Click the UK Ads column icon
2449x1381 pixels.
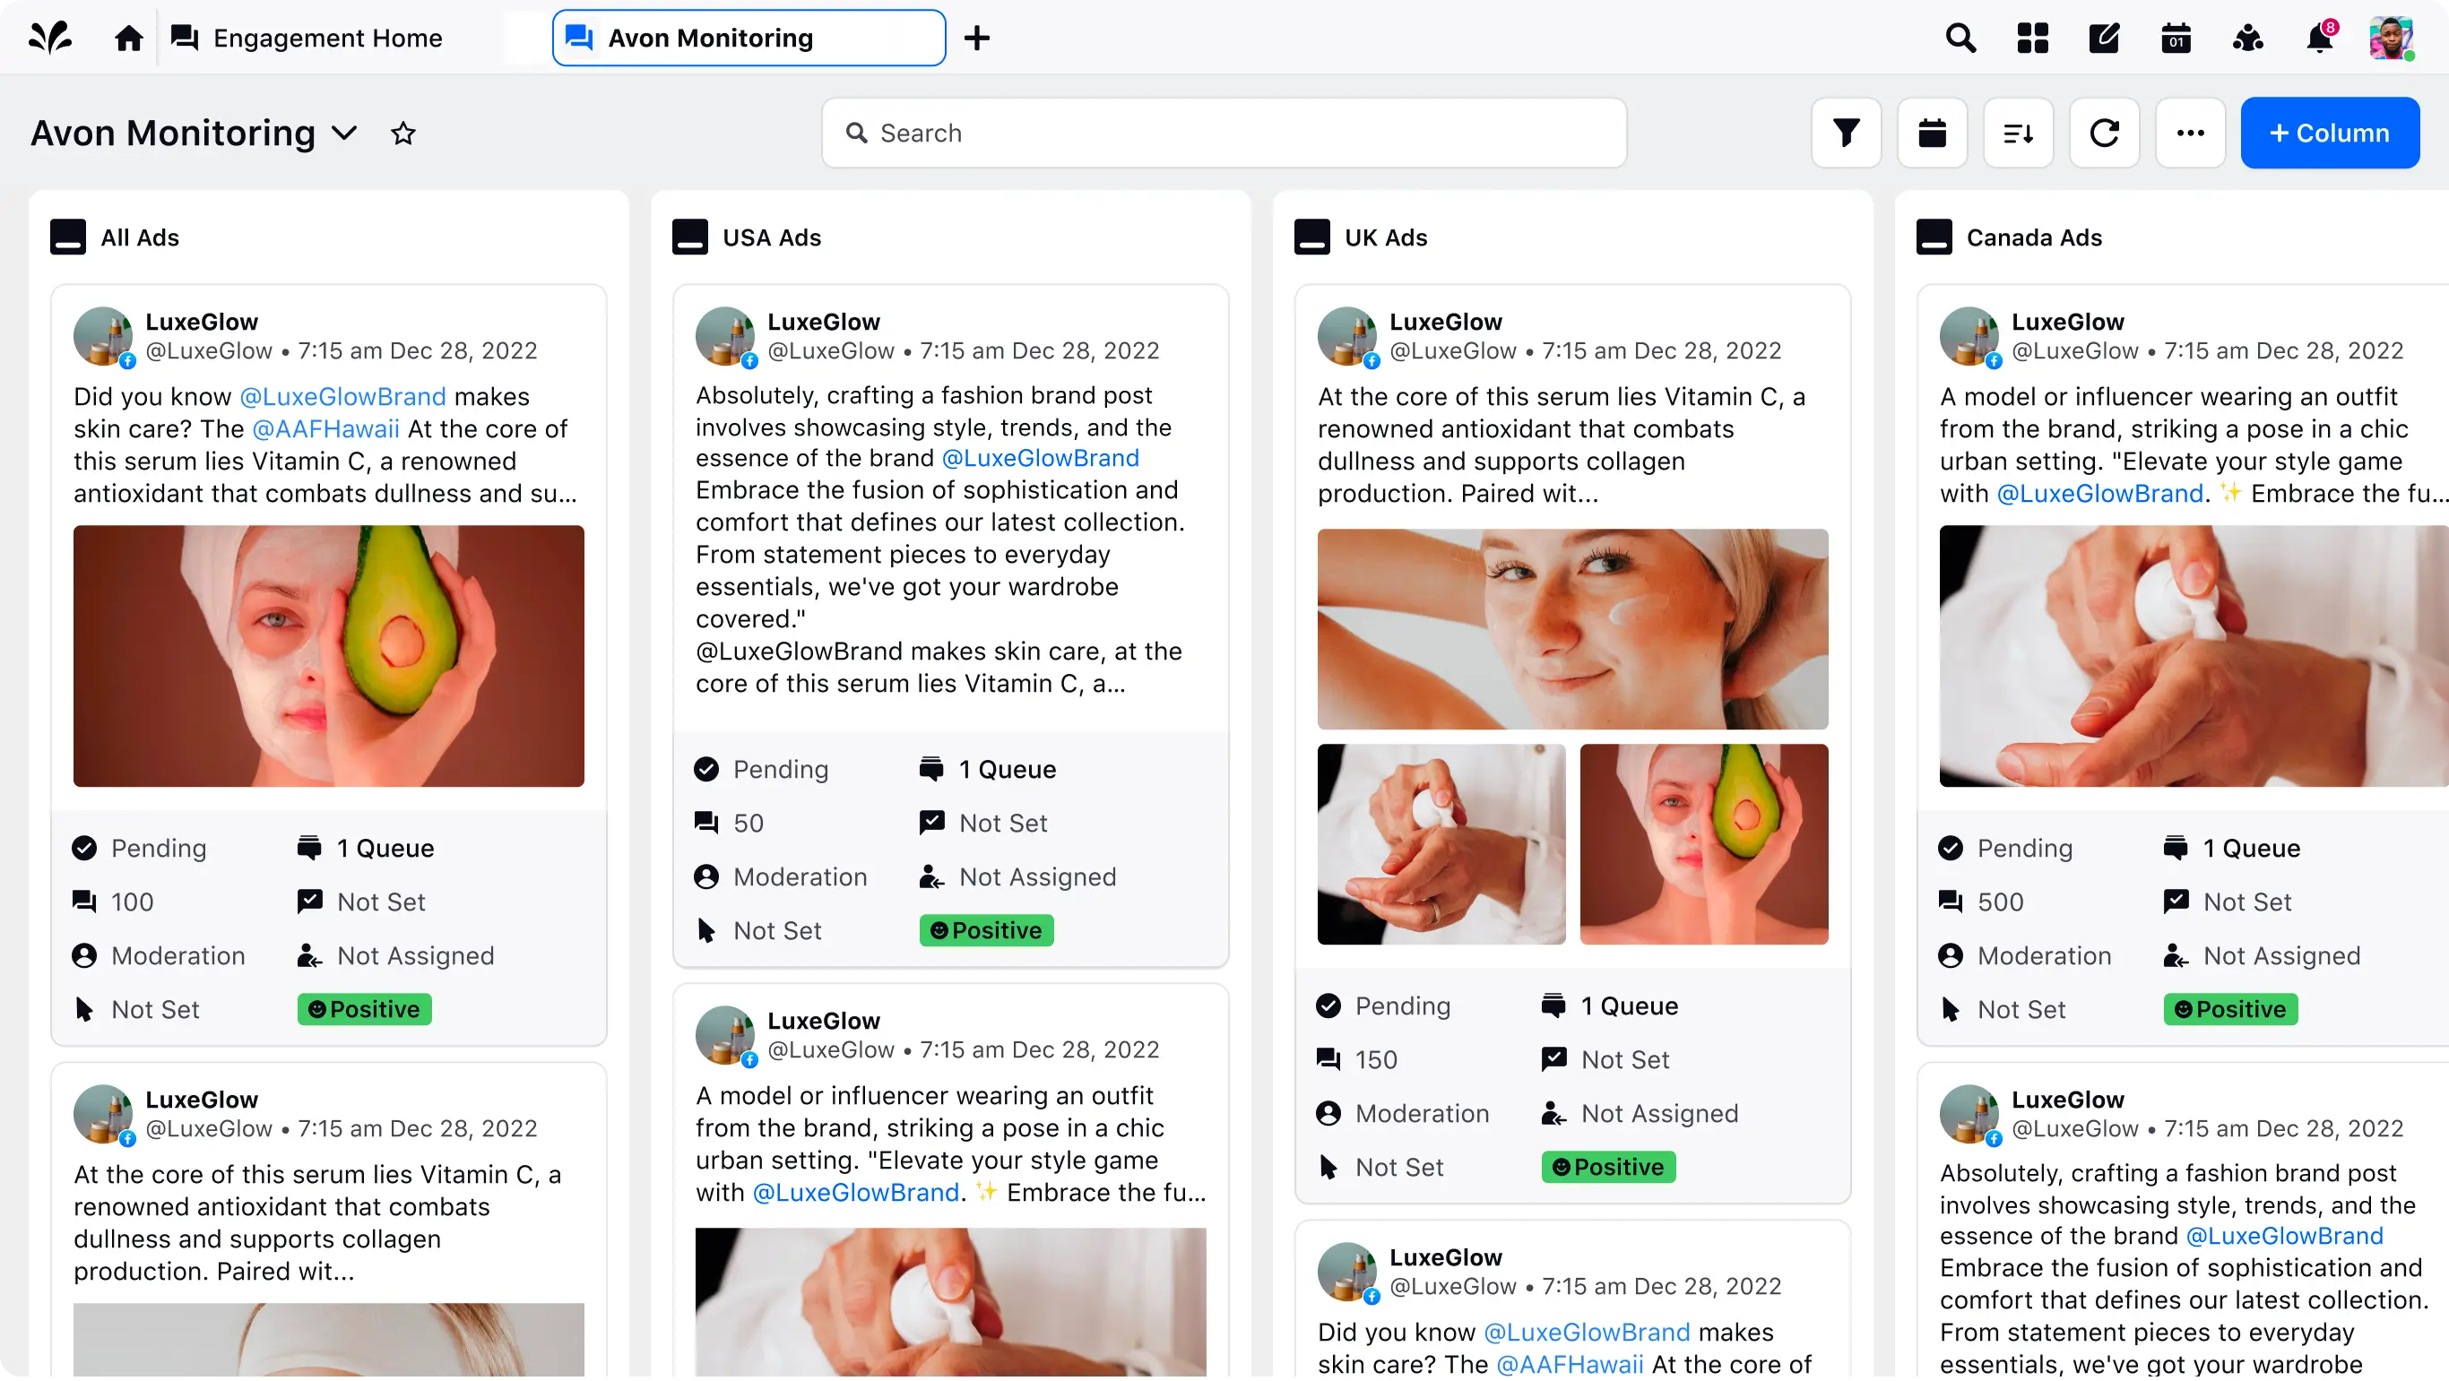1312,237
